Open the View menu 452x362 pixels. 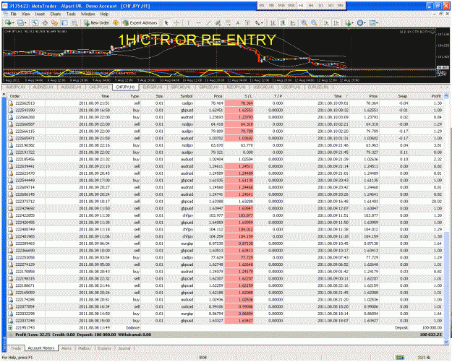[25, 14]
